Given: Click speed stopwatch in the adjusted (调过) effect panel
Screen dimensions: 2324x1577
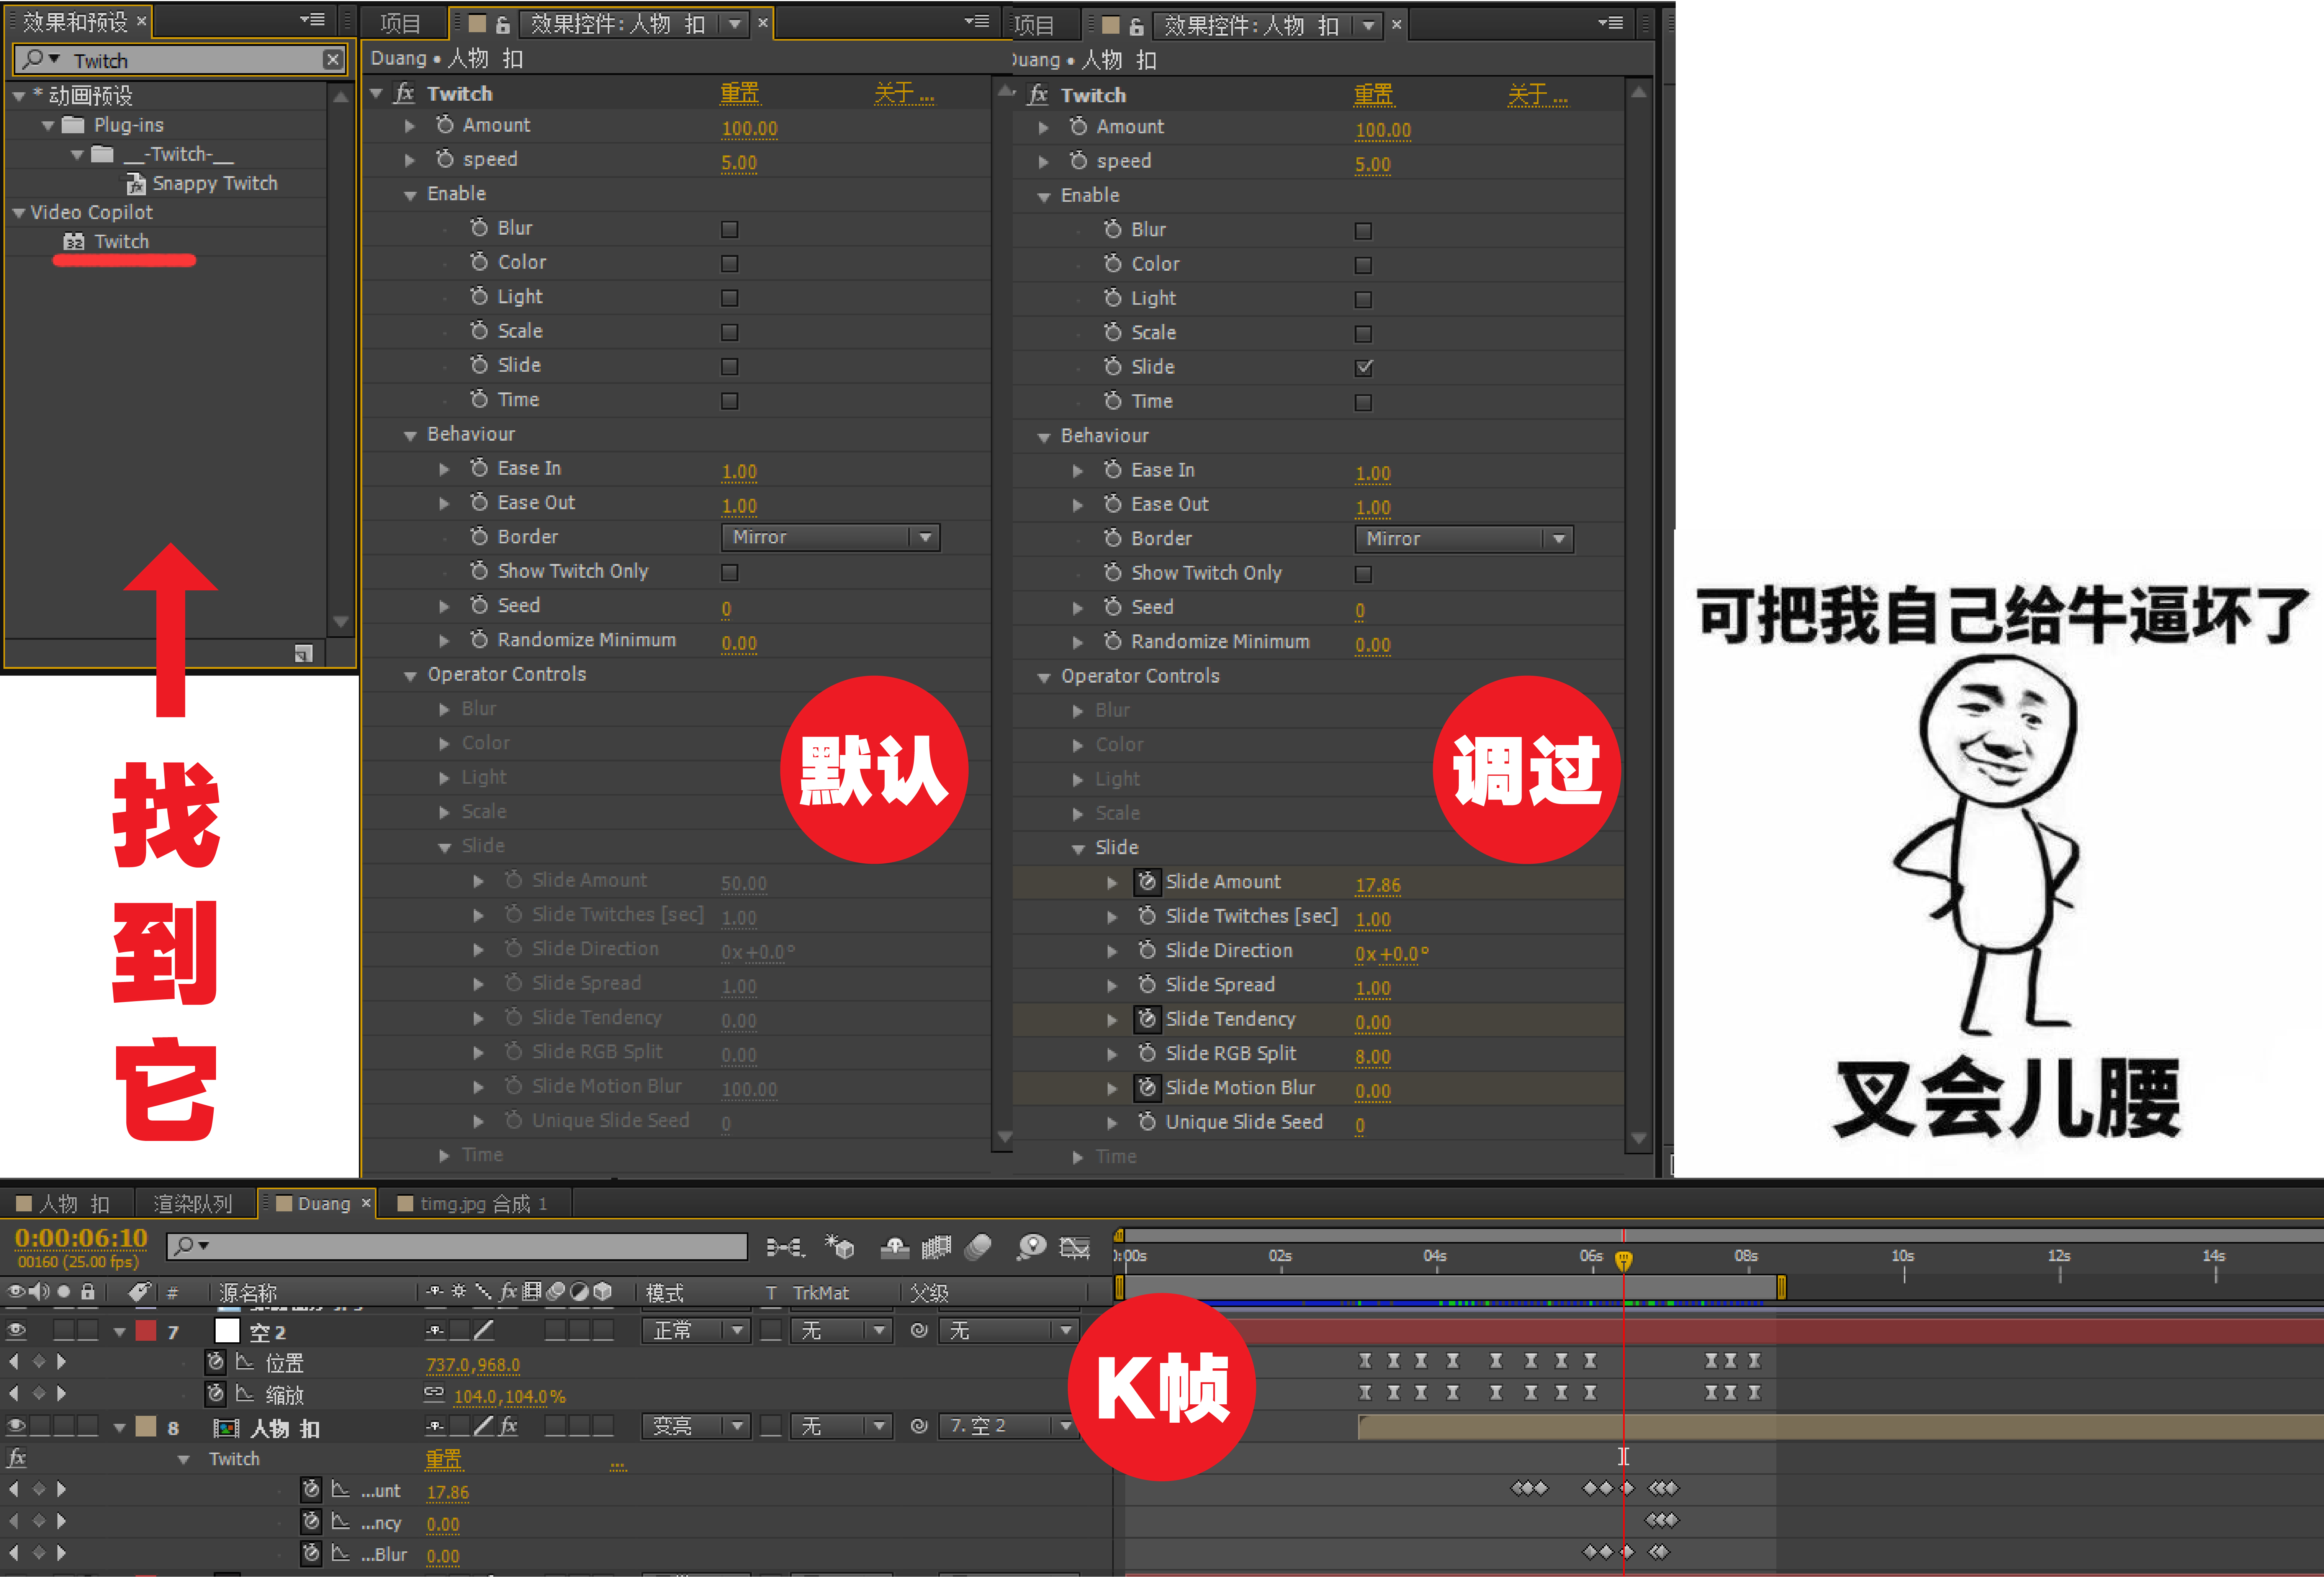Looking at the screenshot, I should point(1078,161).
